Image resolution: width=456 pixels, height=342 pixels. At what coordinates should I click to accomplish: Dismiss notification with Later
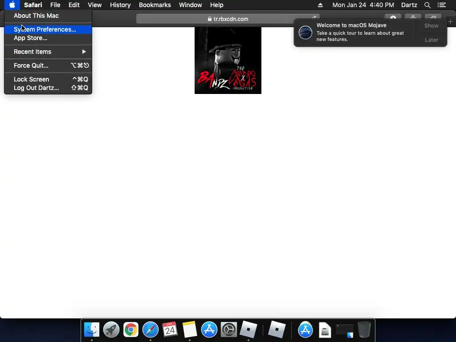point(431,40)
